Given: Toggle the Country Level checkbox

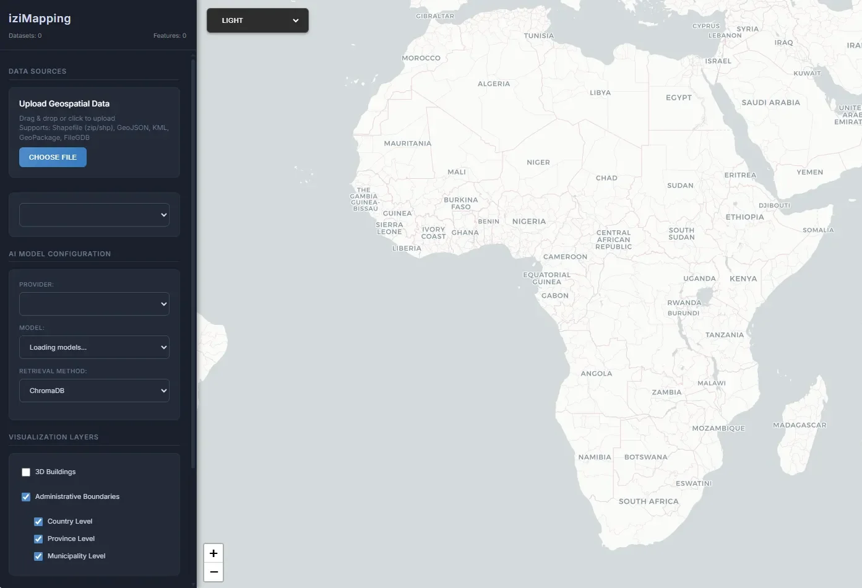Looking at the screenshot, I should [x=38, y=522].
